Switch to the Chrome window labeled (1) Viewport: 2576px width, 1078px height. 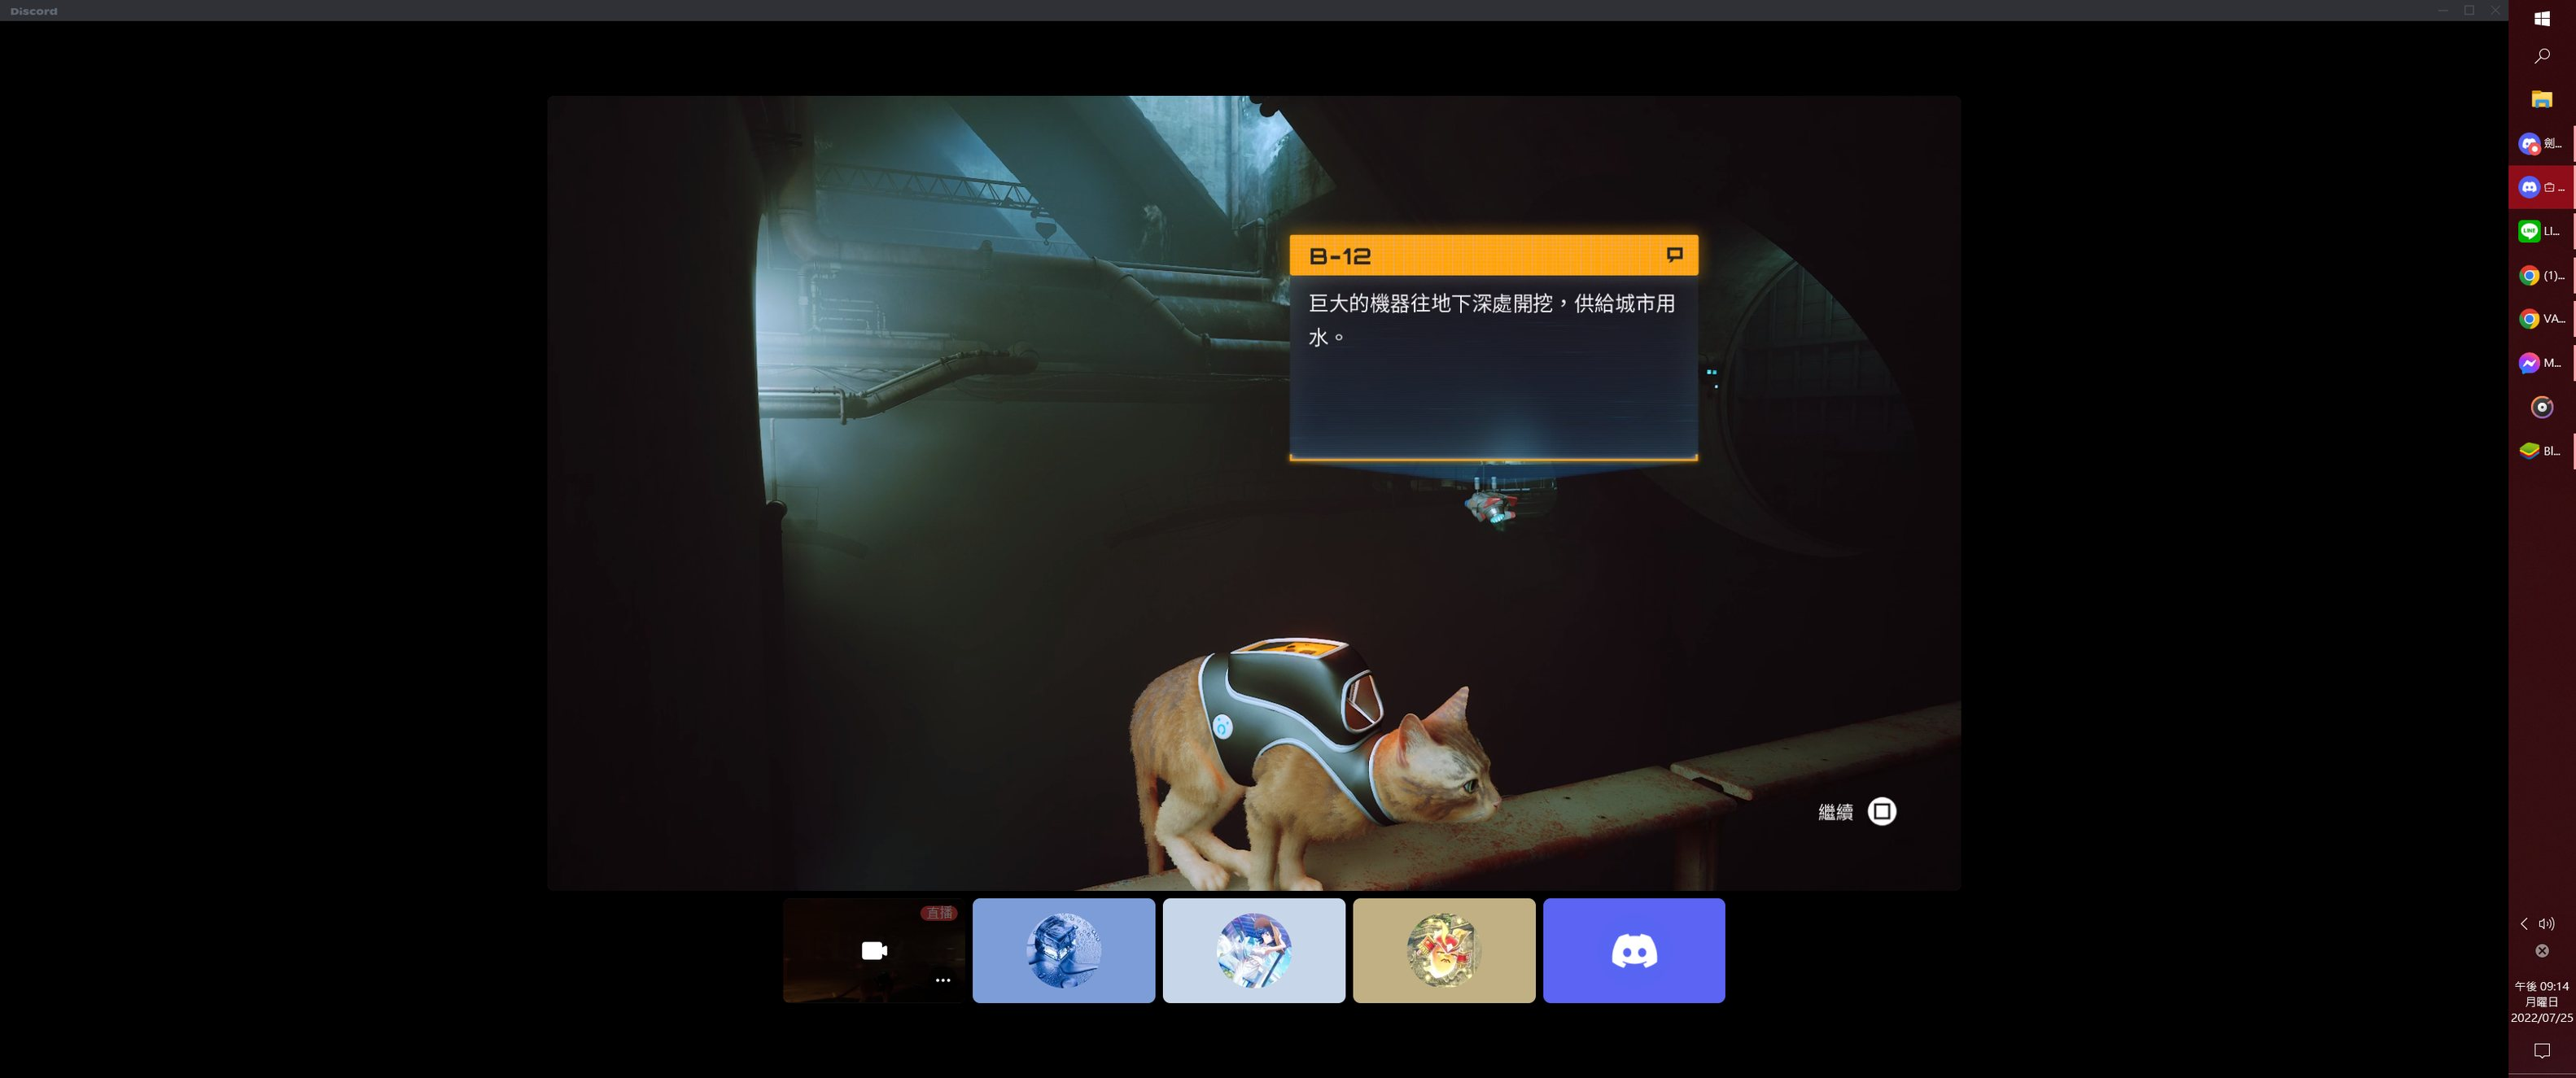tap(2541, 275)
